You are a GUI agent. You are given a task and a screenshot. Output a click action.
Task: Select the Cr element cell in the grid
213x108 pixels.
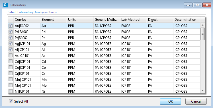click(54, 73)
